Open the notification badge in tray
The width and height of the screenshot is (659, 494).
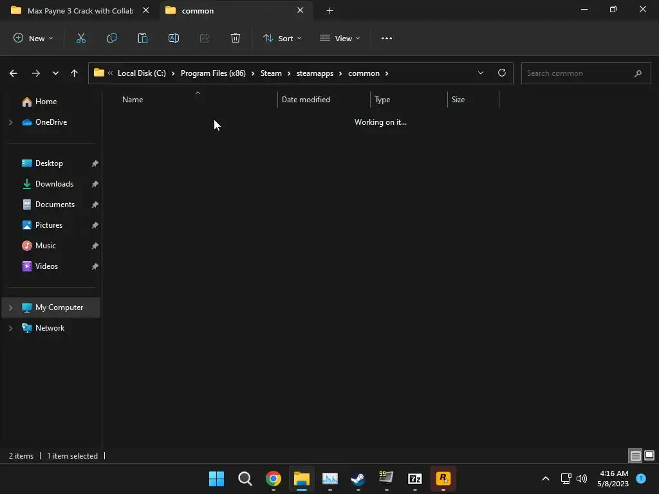[641, 479]
